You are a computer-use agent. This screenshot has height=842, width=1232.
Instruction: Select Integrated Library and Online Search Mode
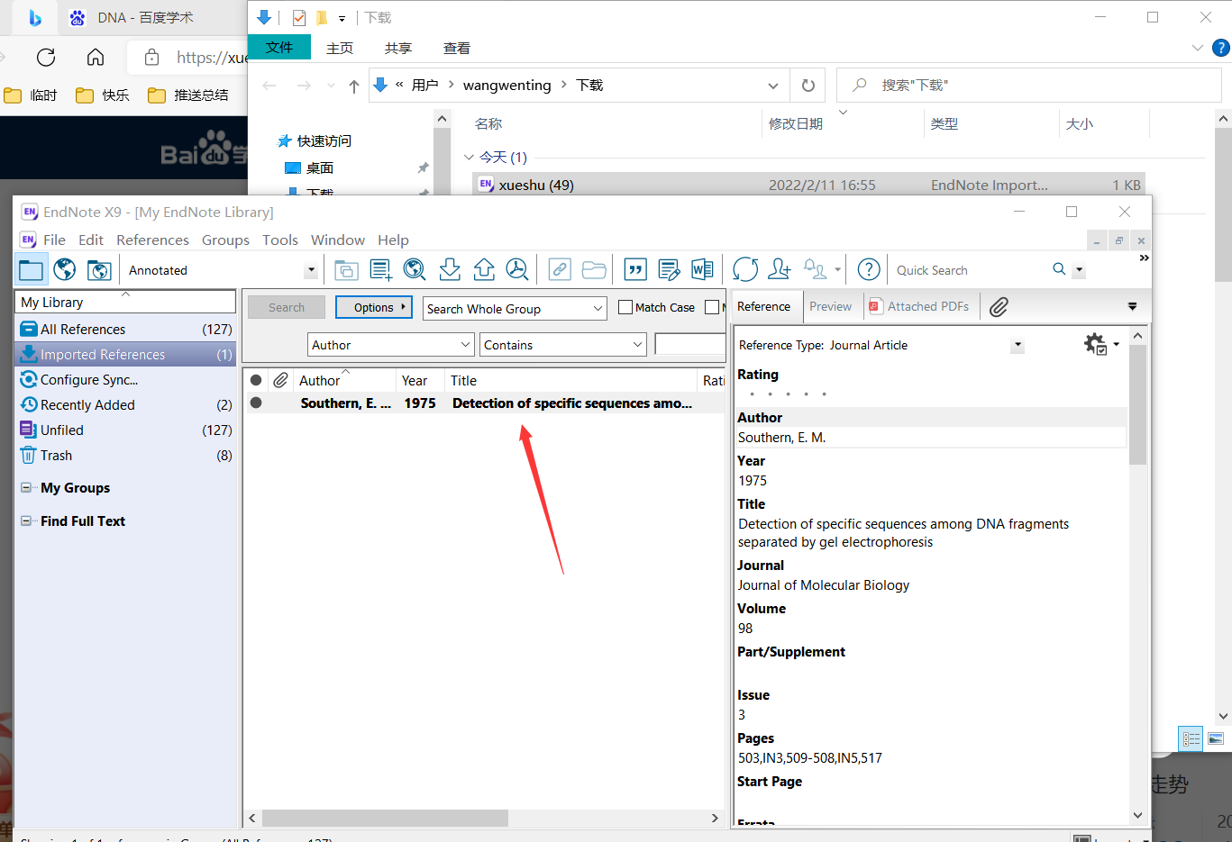tap(99, 269)
